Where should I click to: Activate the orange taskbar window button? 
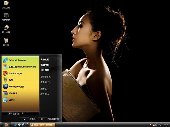(x=42, y=125)
